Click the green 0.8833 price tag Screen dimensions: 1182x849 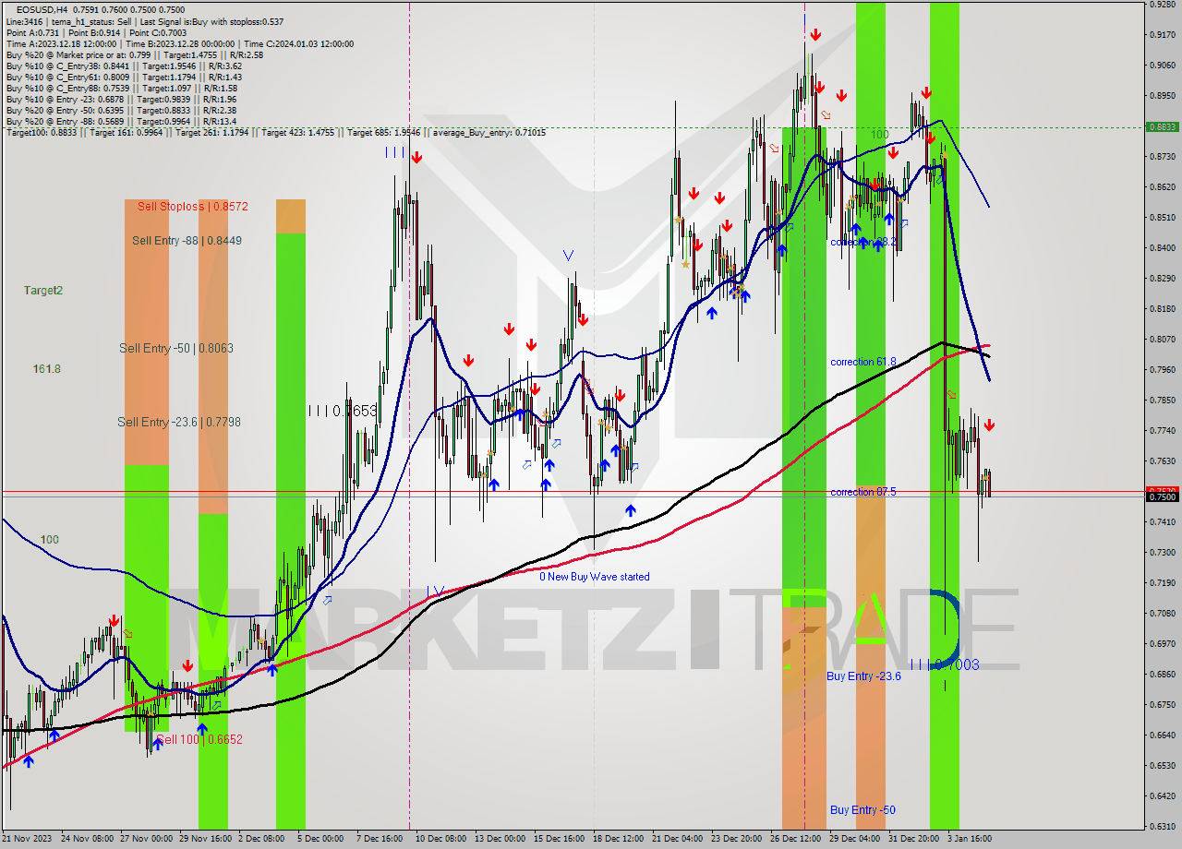[x=1161, y=127]
